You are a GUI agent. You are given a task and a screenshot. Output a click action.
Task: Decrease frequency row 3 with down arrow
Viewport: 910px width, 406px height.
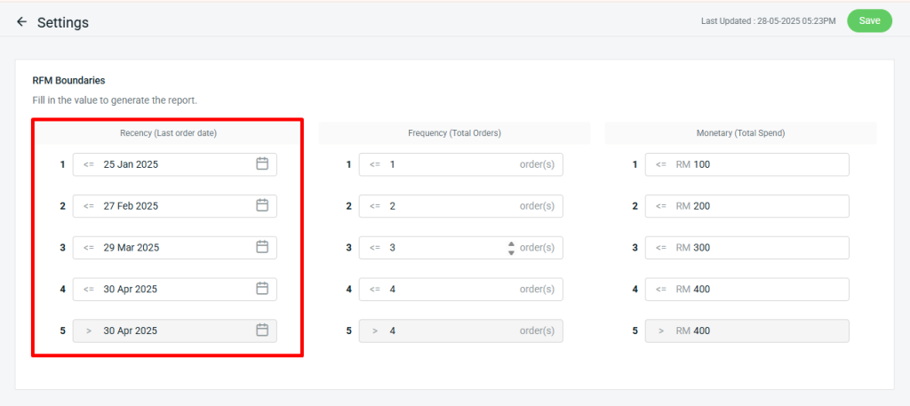[x=511, y=252]
